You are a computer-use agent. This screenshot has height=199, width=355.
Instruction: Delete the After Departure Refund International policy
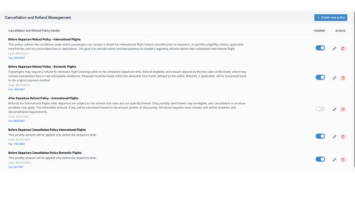pyautogui.click(x=343, y=109)
